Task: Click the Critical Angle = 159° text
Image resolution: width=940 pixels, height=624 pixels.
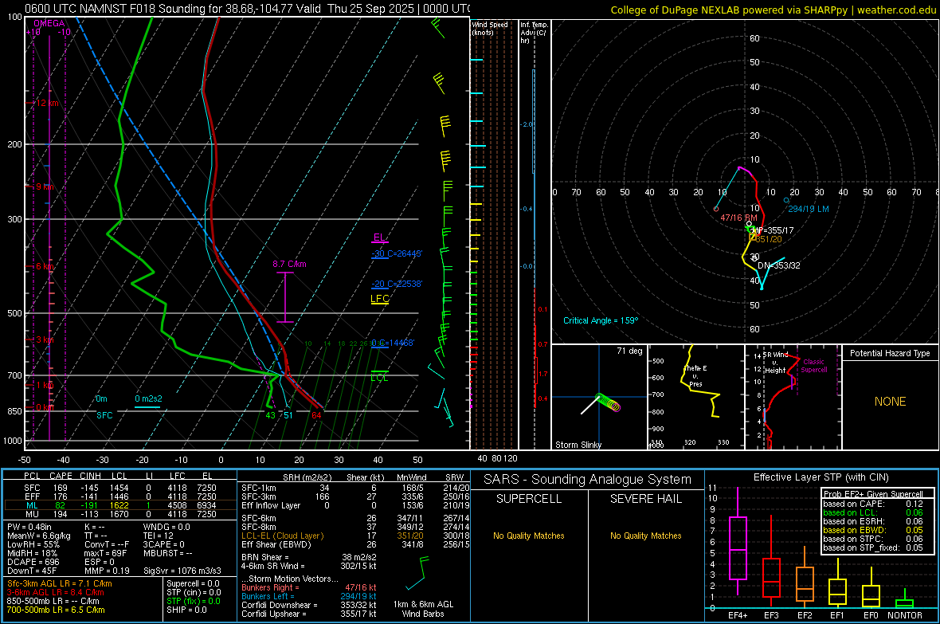Action: pyautogui.click(x=601, y=320)
